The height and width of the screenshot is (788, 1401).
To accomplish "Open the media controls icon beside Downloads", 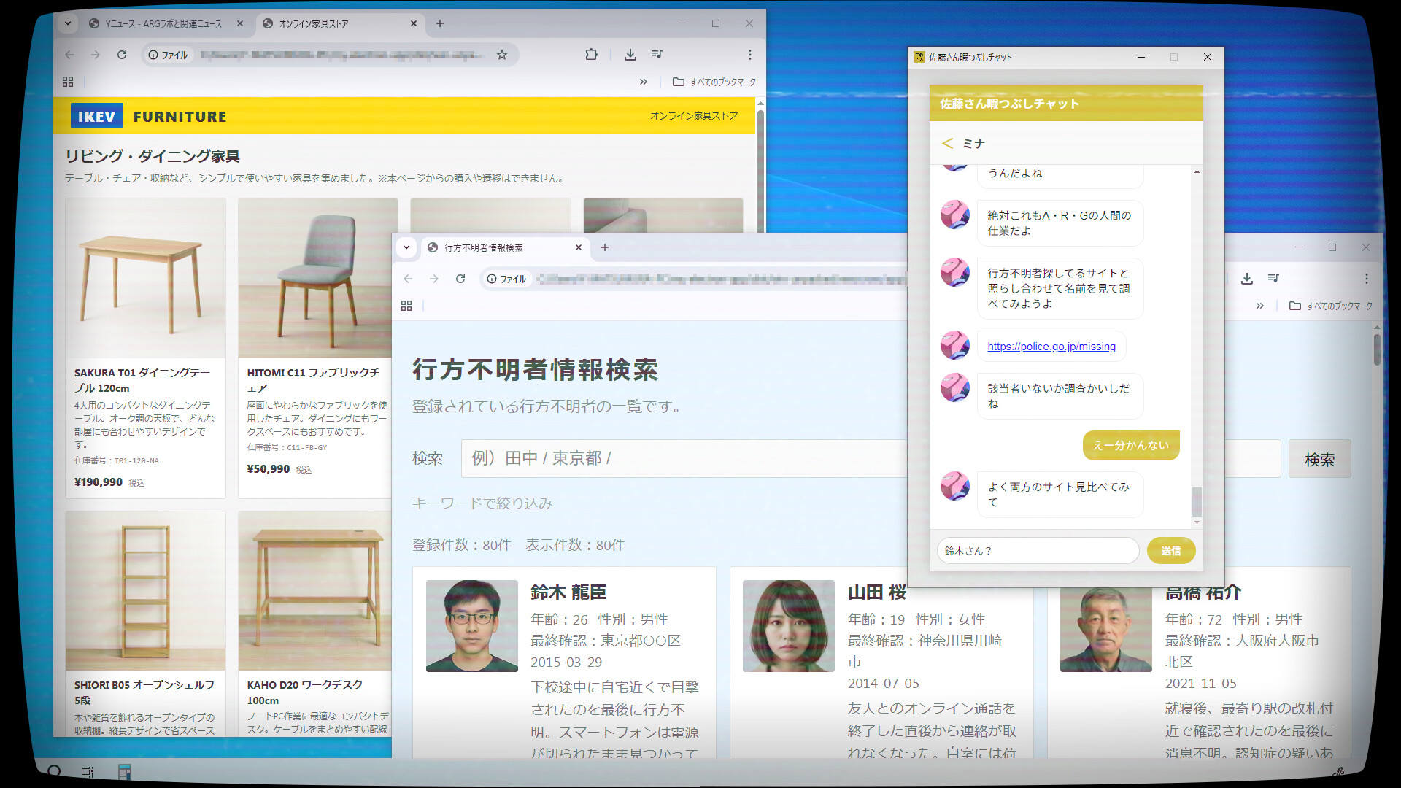I will pos(656,54).
